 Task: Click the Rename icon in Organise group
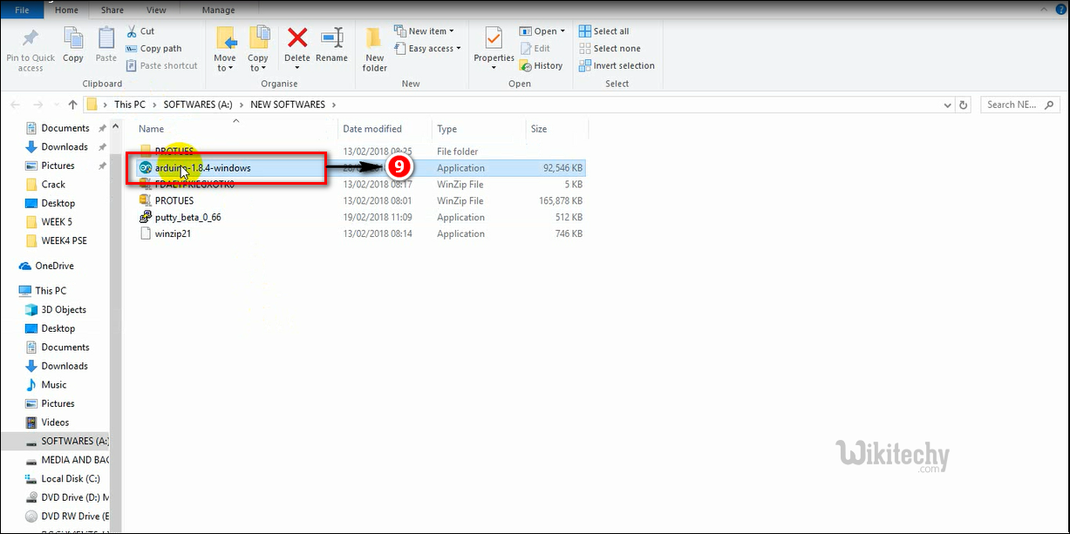pyautogui.click(x=331, y=38)
